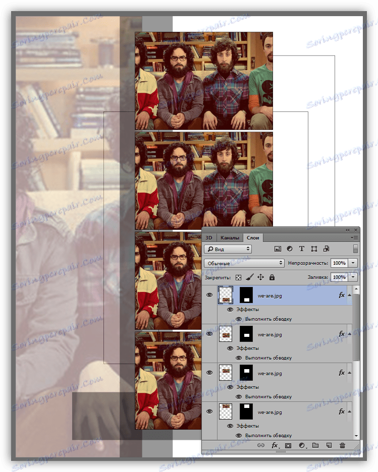
Task: Select the Слои tab
Action: tap(253, 238)
